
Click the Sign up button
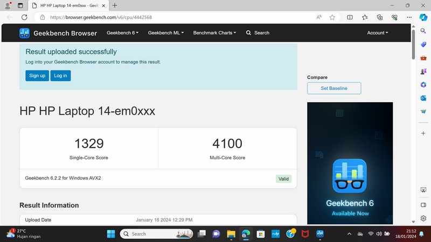pyautogui.click(x=37, y=76)
